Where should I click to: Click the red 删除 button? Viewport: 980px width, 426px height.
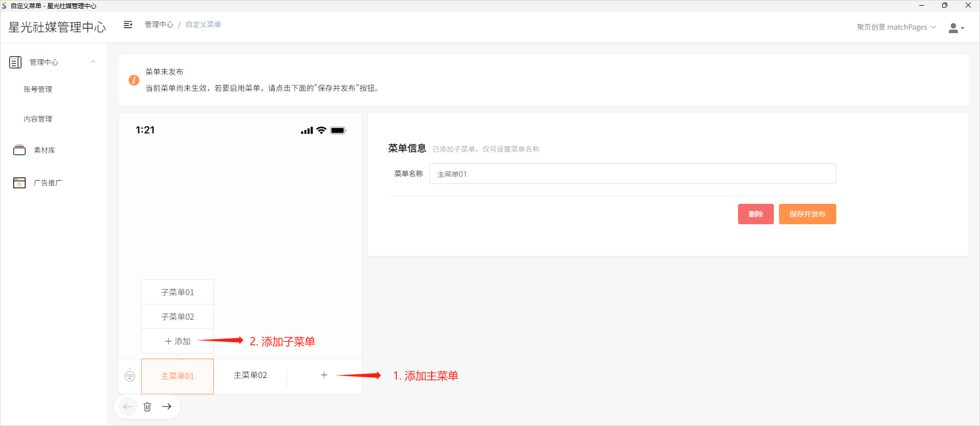pos(756,214)
